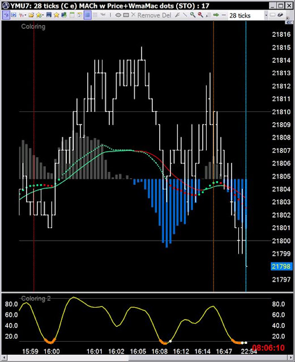Click the blue floppy disk save icon

click(49, 15)
